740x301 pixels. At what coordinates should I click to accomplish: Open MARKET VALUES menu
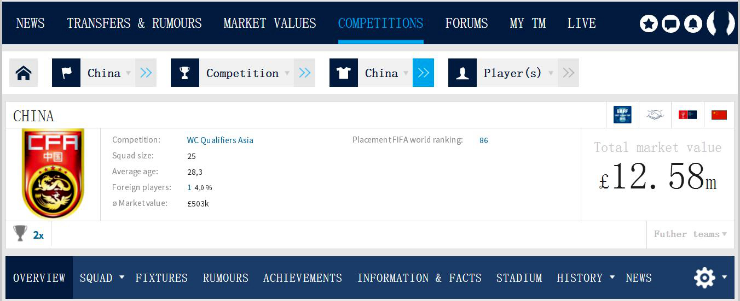tap(270, 23)
